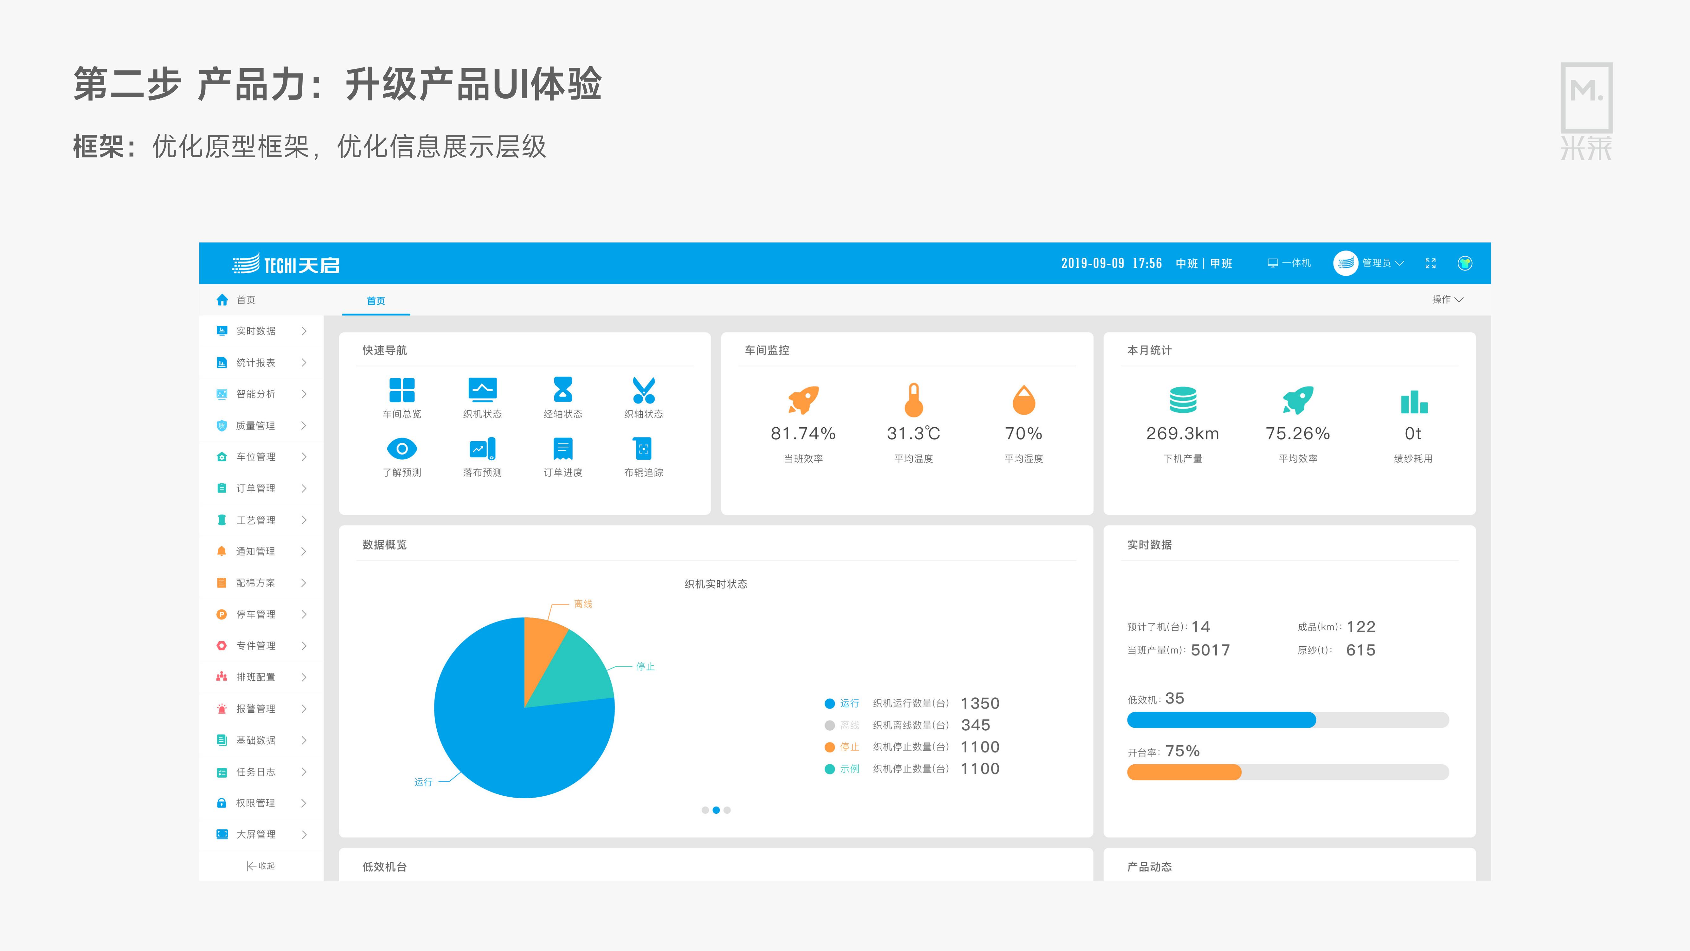
Task: Click the 中班 | 甲班 shift text
Action: point(1204,263)
